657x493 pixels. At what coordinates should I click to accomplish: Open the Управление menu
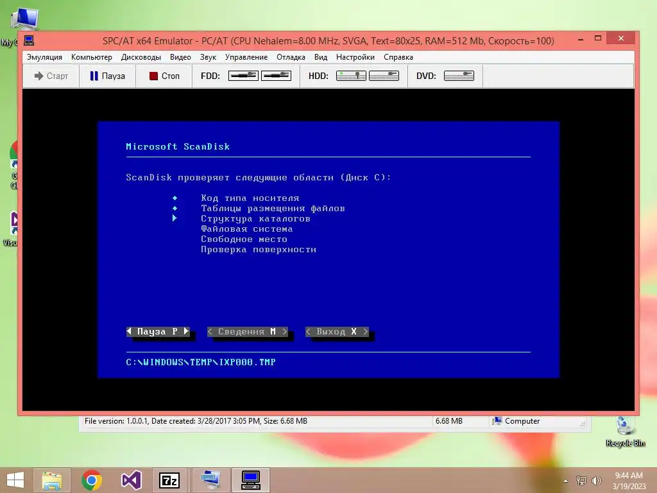(x=246, y=57)
